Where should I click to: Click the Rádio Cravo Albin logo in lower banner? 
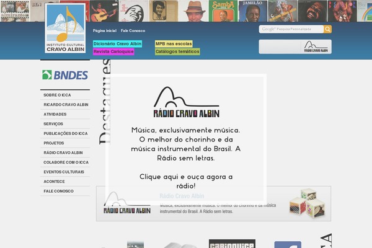[x=127, y=203]
